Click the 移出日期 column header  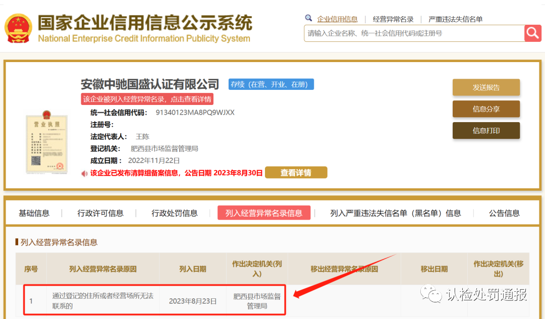[434, 269]
